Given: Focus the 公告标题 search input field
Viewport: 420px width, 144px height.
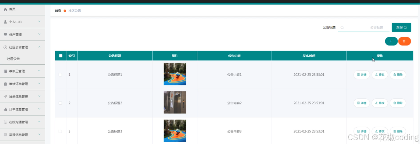Looking at the screenshot, I should (364, 27).
